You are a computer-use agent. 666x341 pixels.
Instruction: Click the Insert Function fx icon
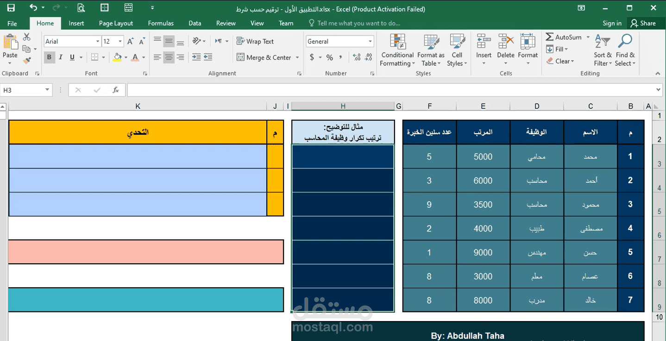tap(116, 90)
